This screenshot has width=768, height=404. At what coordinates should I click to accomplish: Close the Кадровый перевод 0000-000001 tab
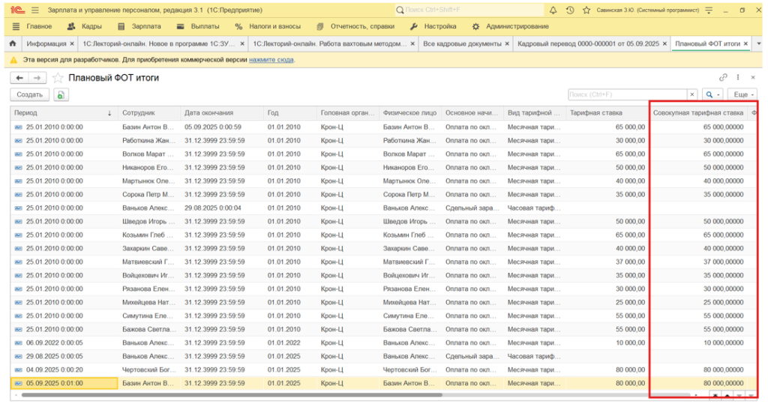664,43
